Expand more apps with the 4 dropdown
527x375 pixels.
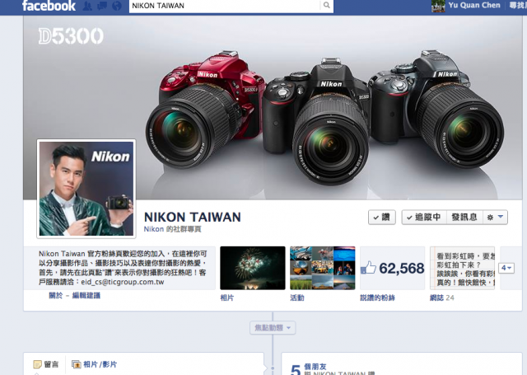(x=506, y=268)
